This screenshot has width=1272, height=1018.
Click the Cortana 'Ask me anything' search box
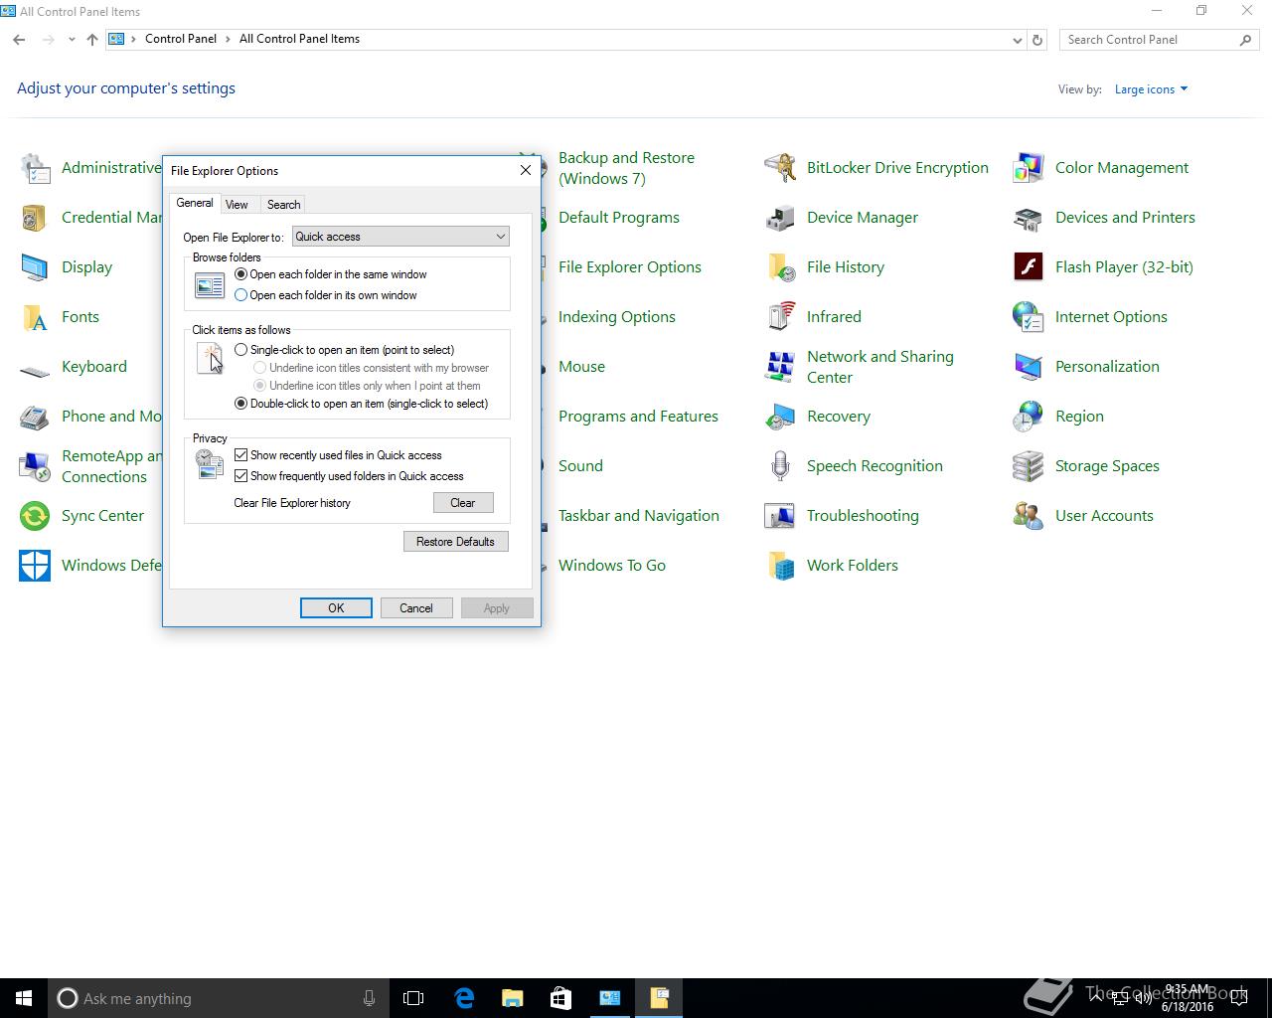219,998
